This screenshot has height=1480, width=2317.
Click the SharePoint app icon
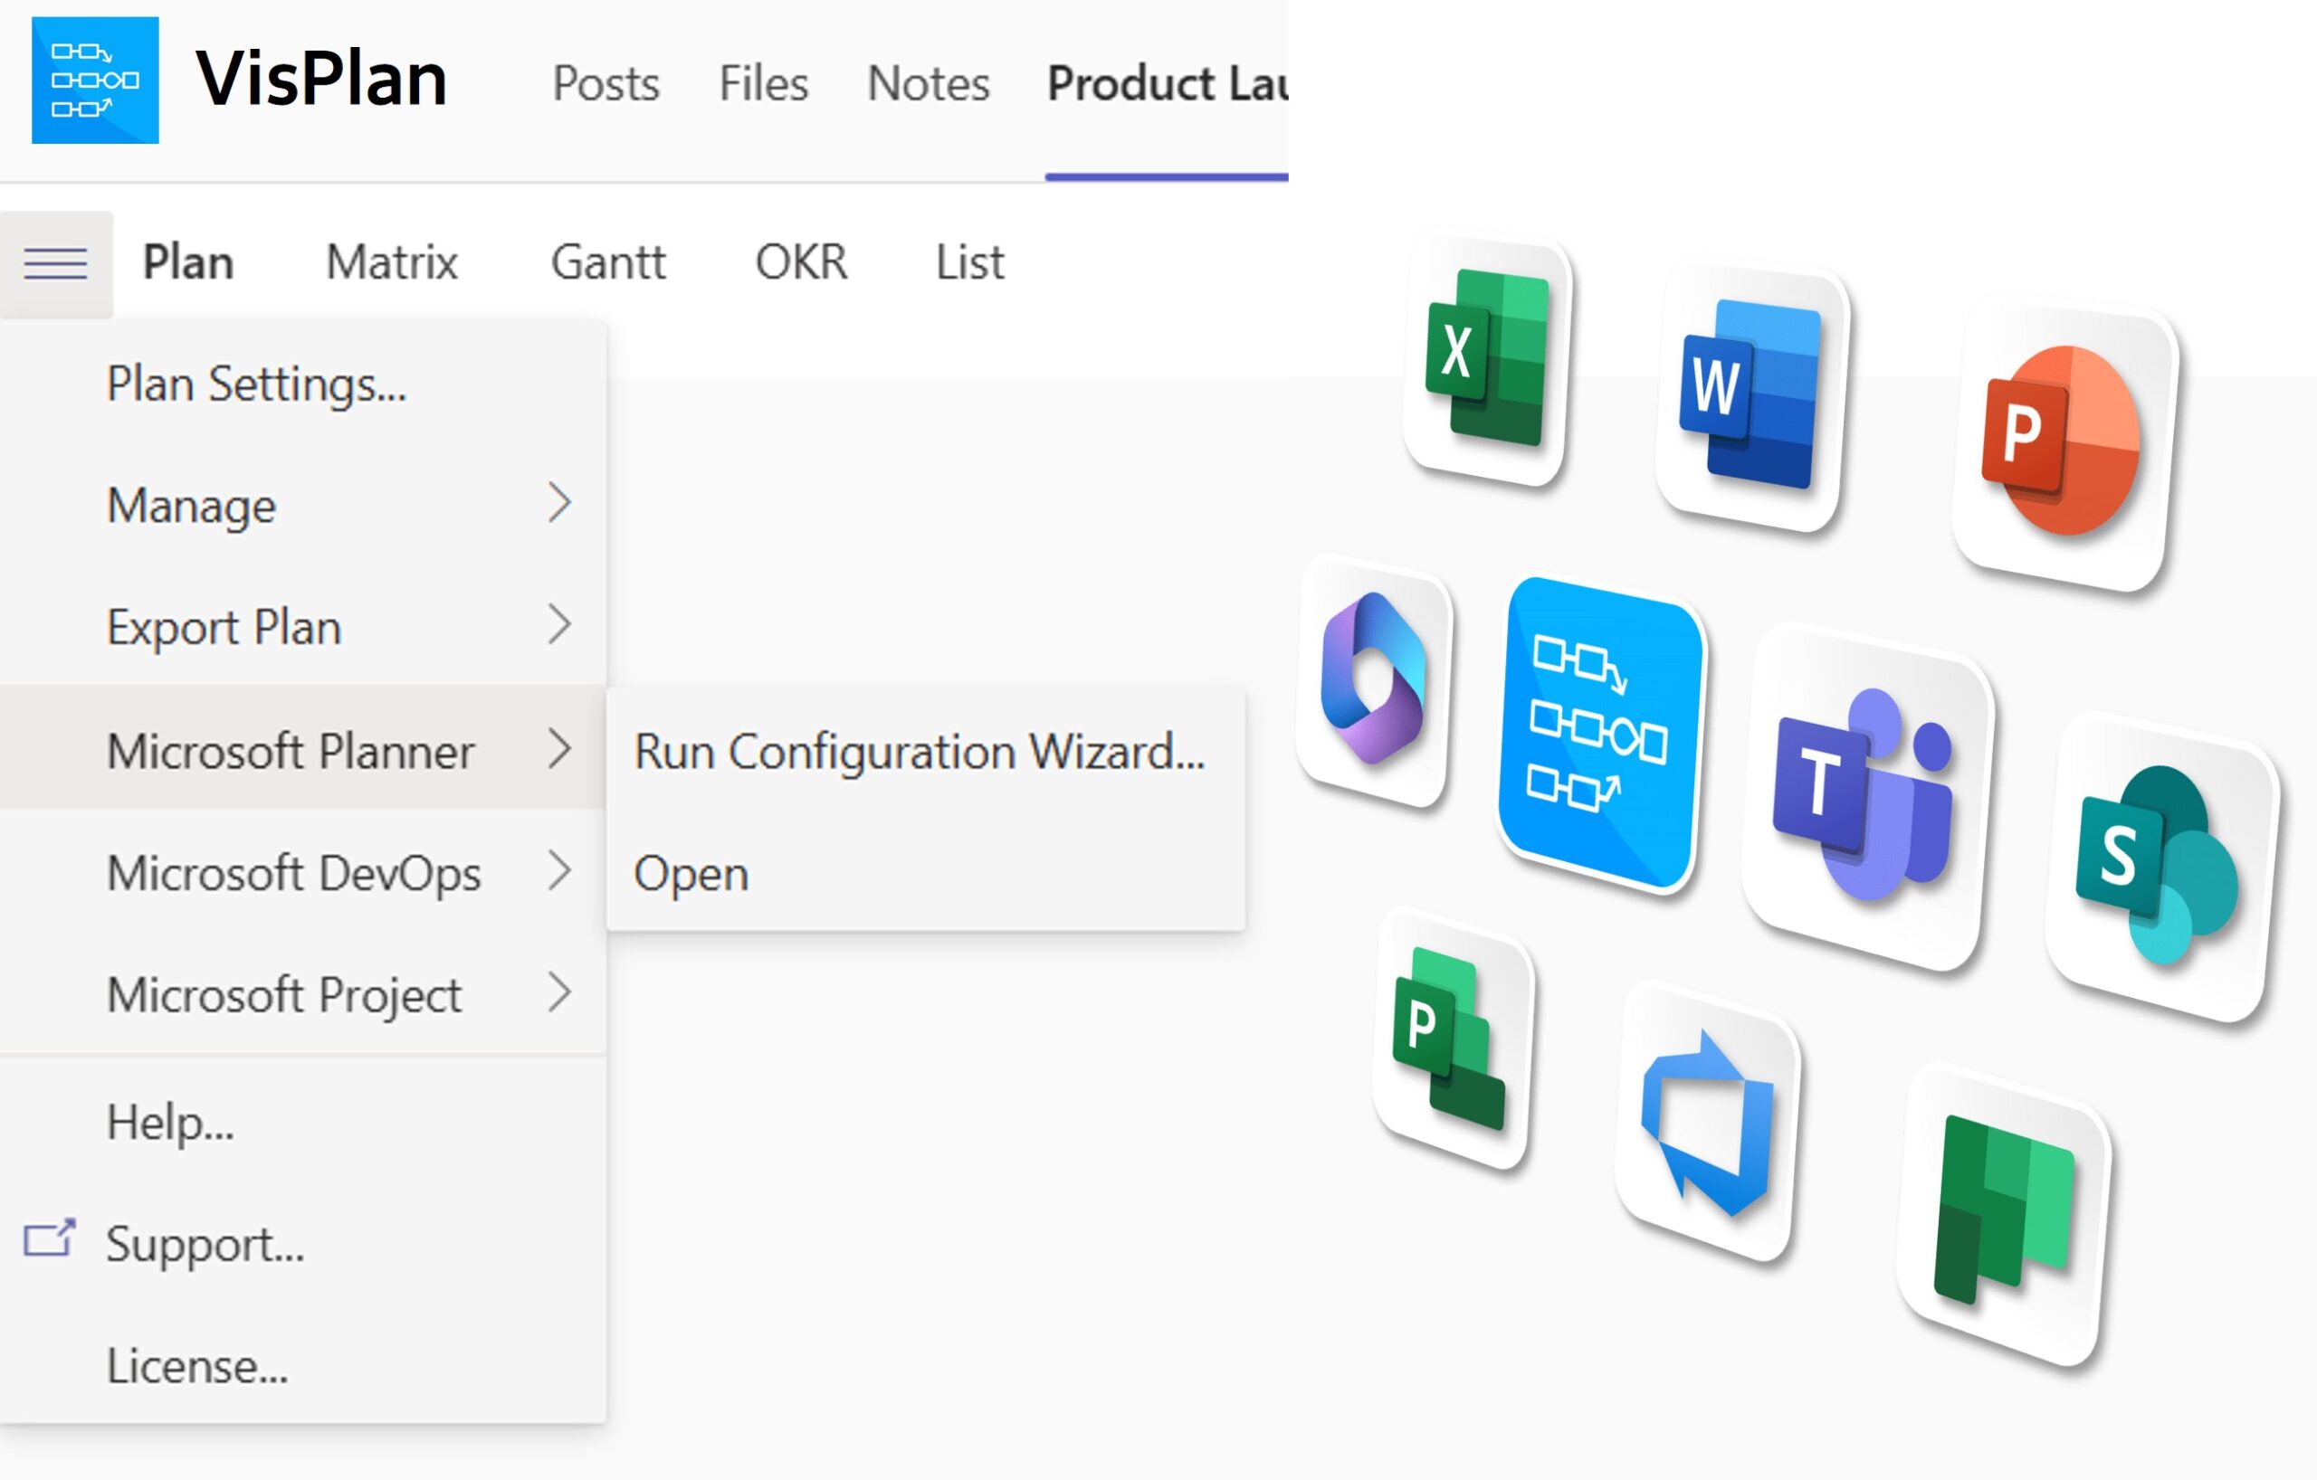pos(2161,867)
